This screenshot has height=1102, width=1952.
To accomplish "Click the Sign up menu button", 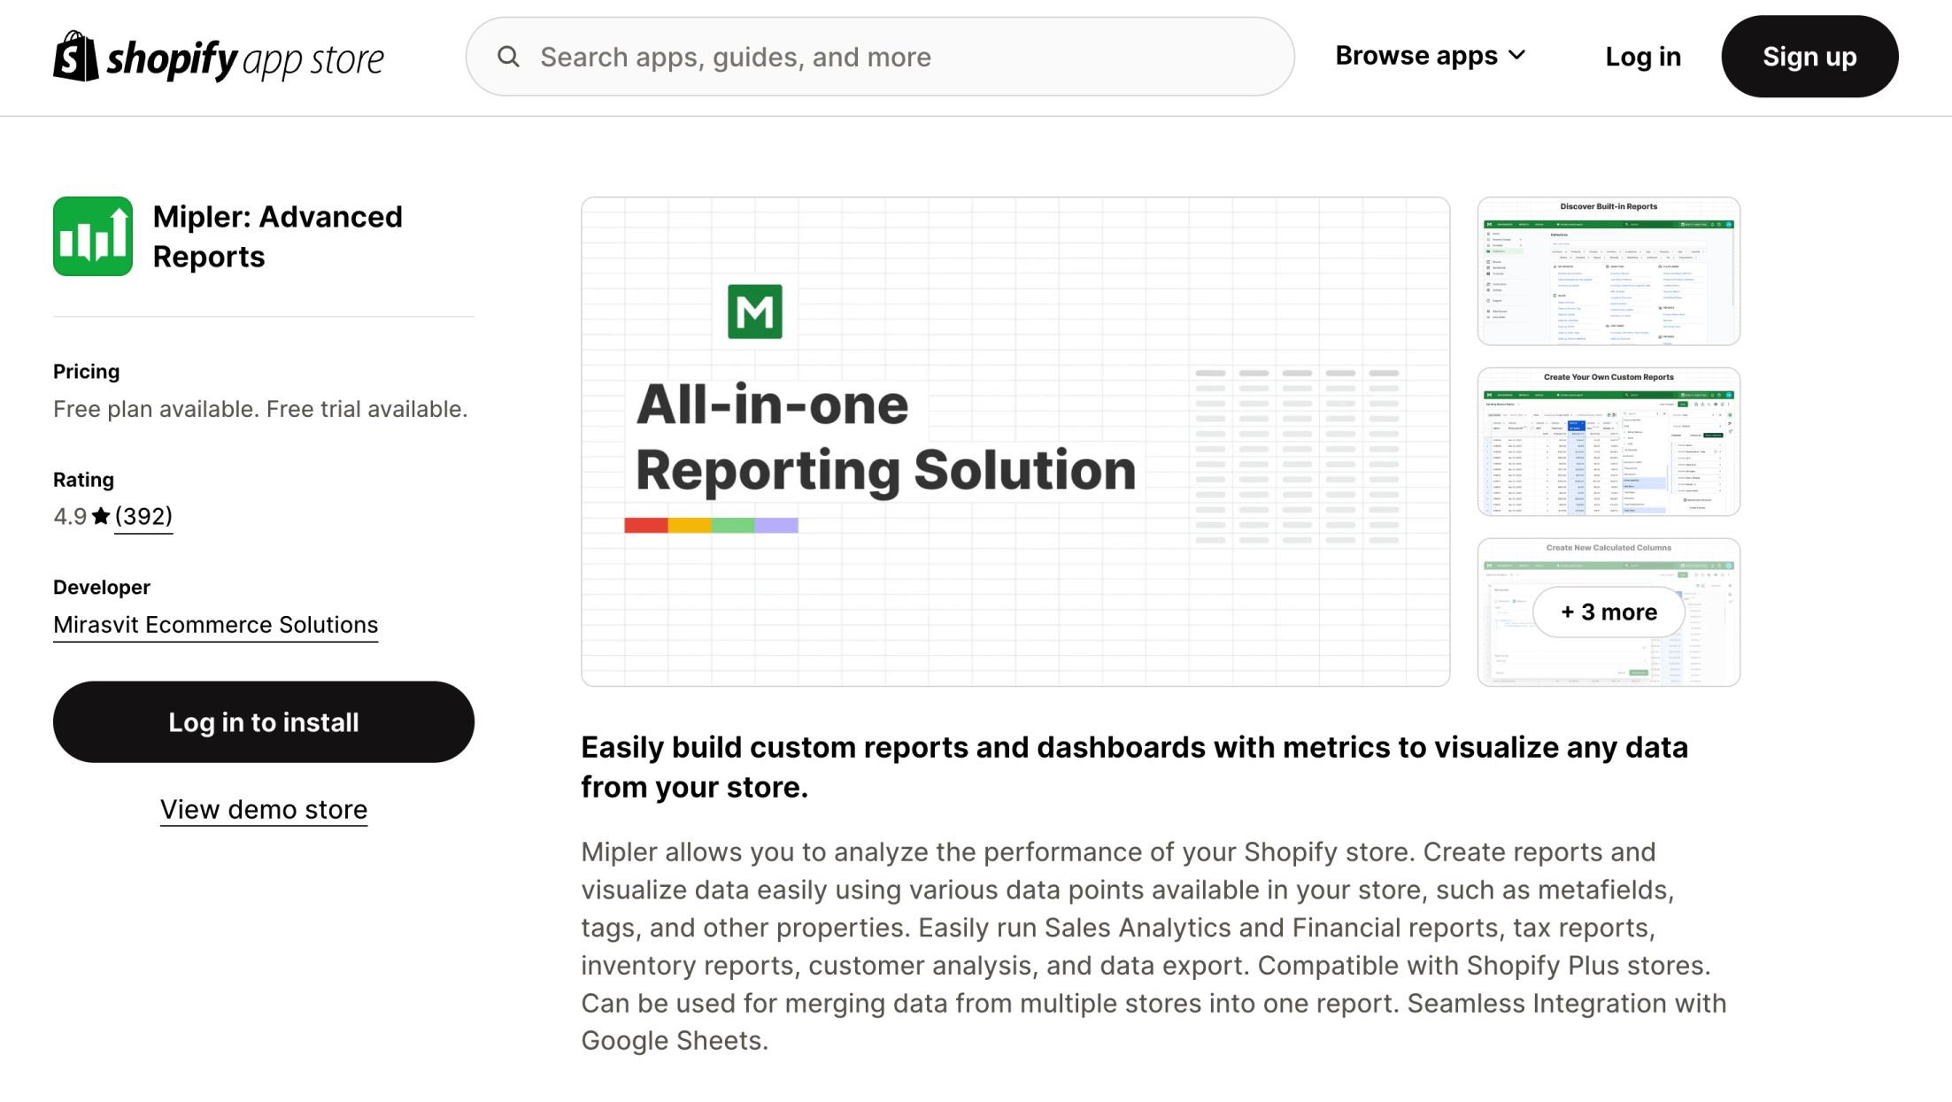I will tap(1809, 55).
